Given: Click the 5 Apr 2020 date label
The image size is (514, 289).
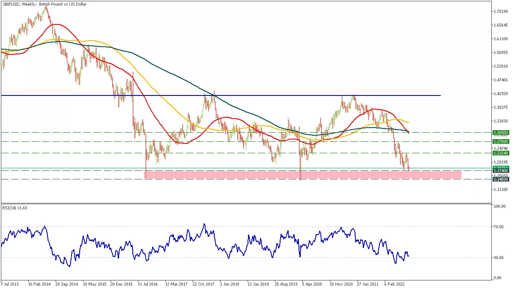Looking at the screenshot, I should click(x=311, y=284).
